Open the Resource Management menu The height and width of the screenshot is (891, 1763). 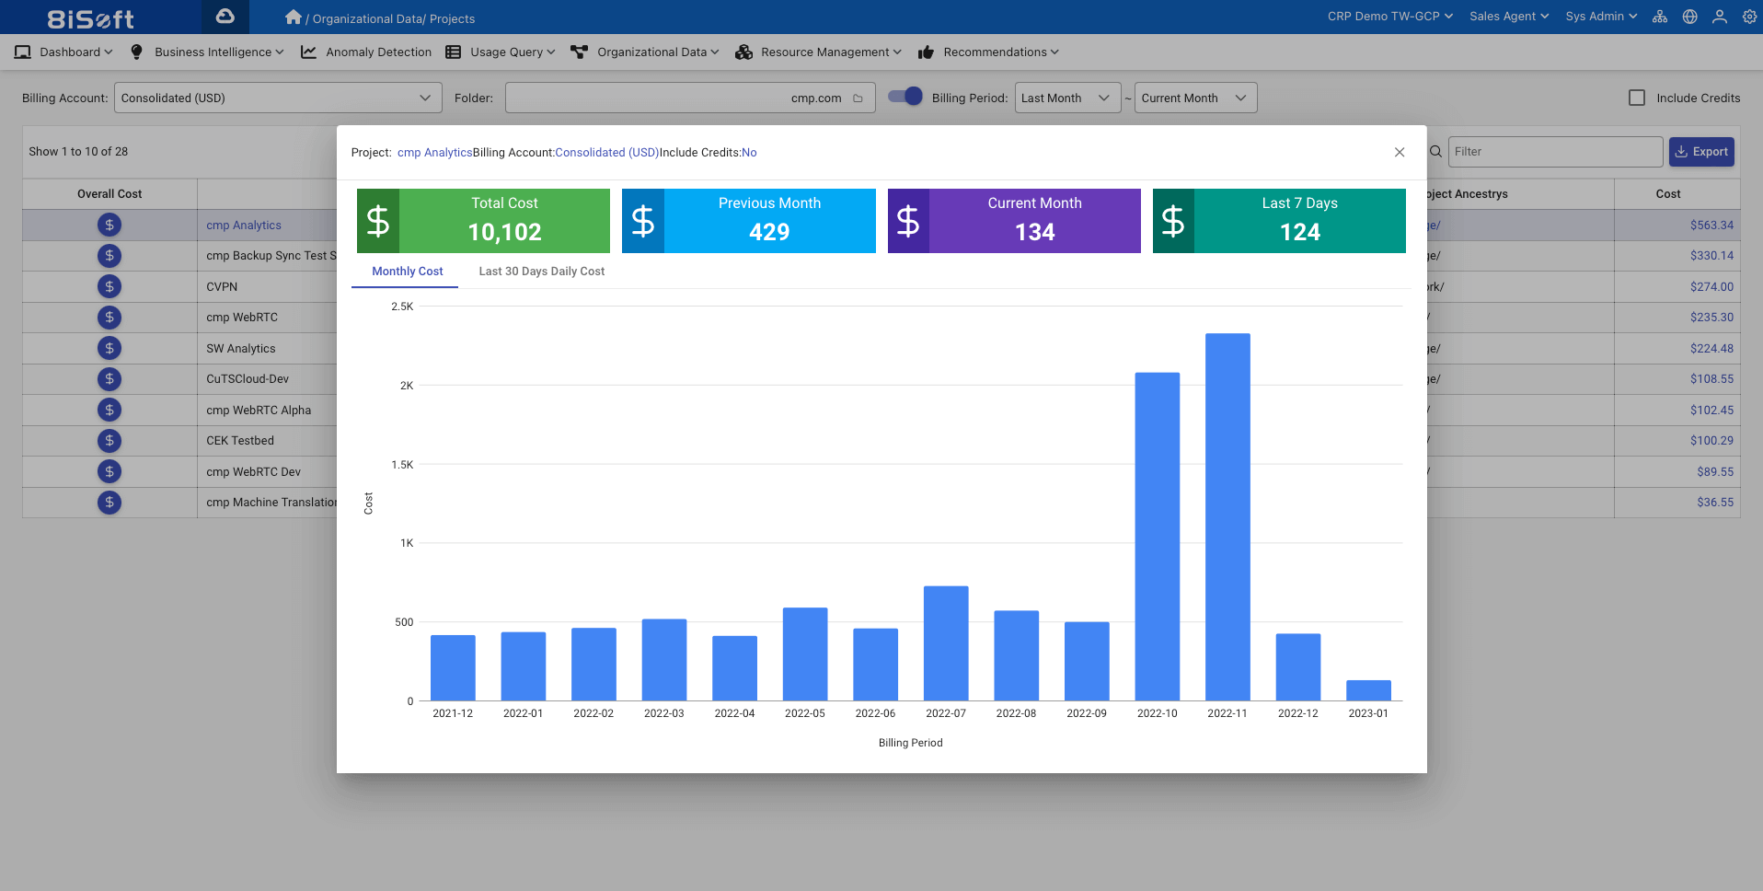tap(819, 52)
